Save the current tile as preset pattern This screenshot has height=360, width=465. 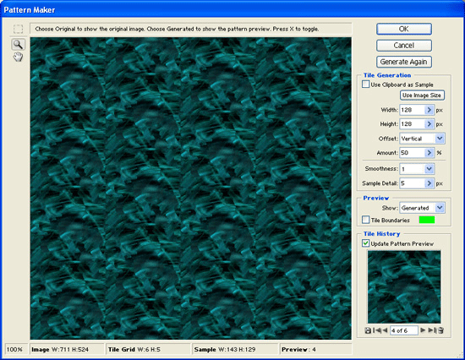coord(368,330)
